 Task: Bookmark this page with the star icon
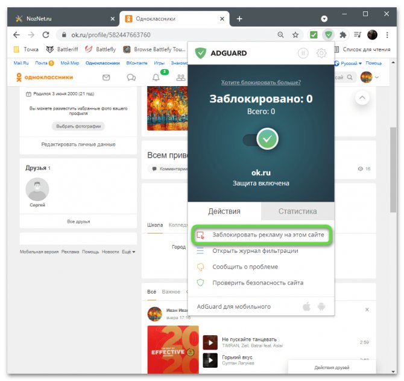pos(295,35)
